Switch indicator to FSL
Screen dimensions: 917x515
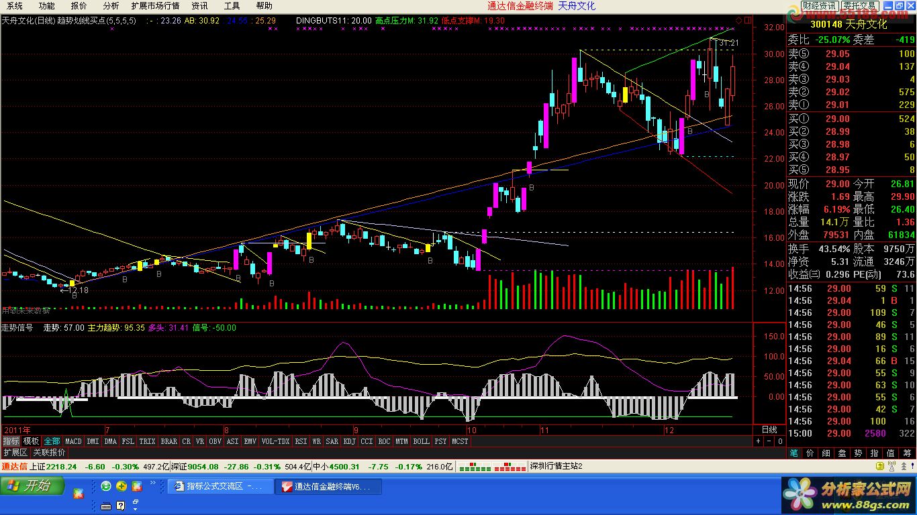tap(128, 441)
